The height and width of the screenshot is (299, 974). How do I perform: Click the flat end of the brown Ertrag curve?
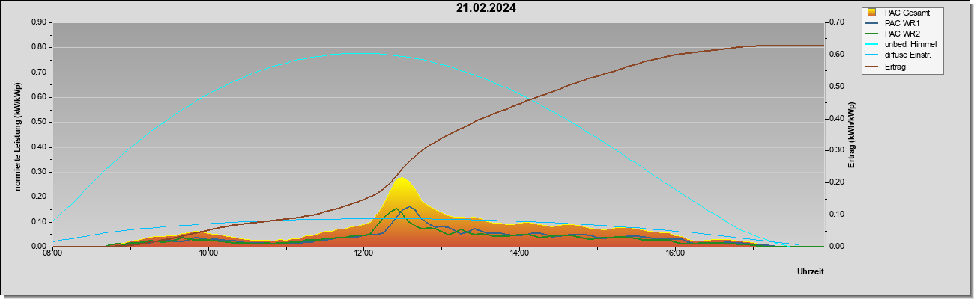pyautogui.click(x=787, y=46)
